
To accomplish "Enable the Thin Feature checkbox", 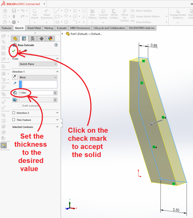I will 14,120.
